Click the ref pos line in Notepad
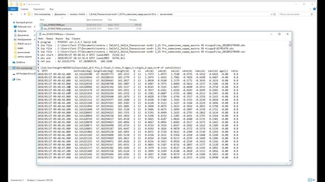Viewport: 325px width, 182px height. tap(75, 61)
